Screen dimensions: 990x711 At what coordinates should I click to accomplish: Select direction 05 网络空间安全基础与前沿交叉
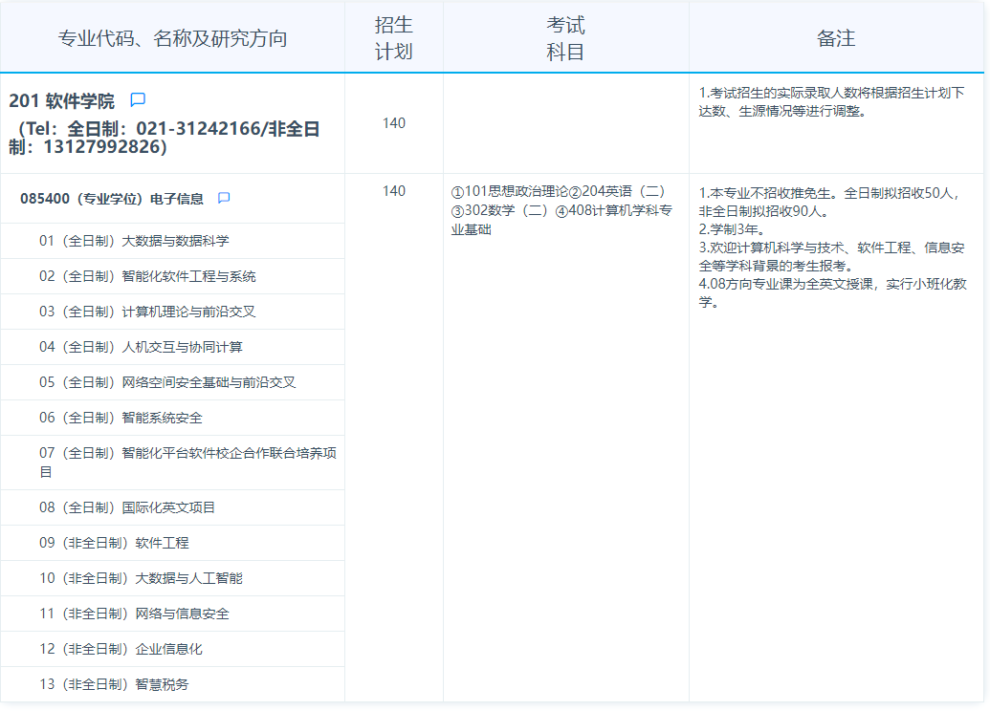(167, 382)
